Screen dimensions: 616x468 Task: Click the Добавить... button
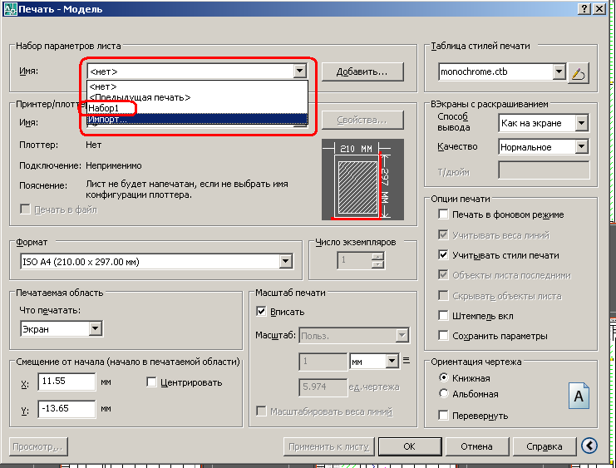(x=362, y=72)
